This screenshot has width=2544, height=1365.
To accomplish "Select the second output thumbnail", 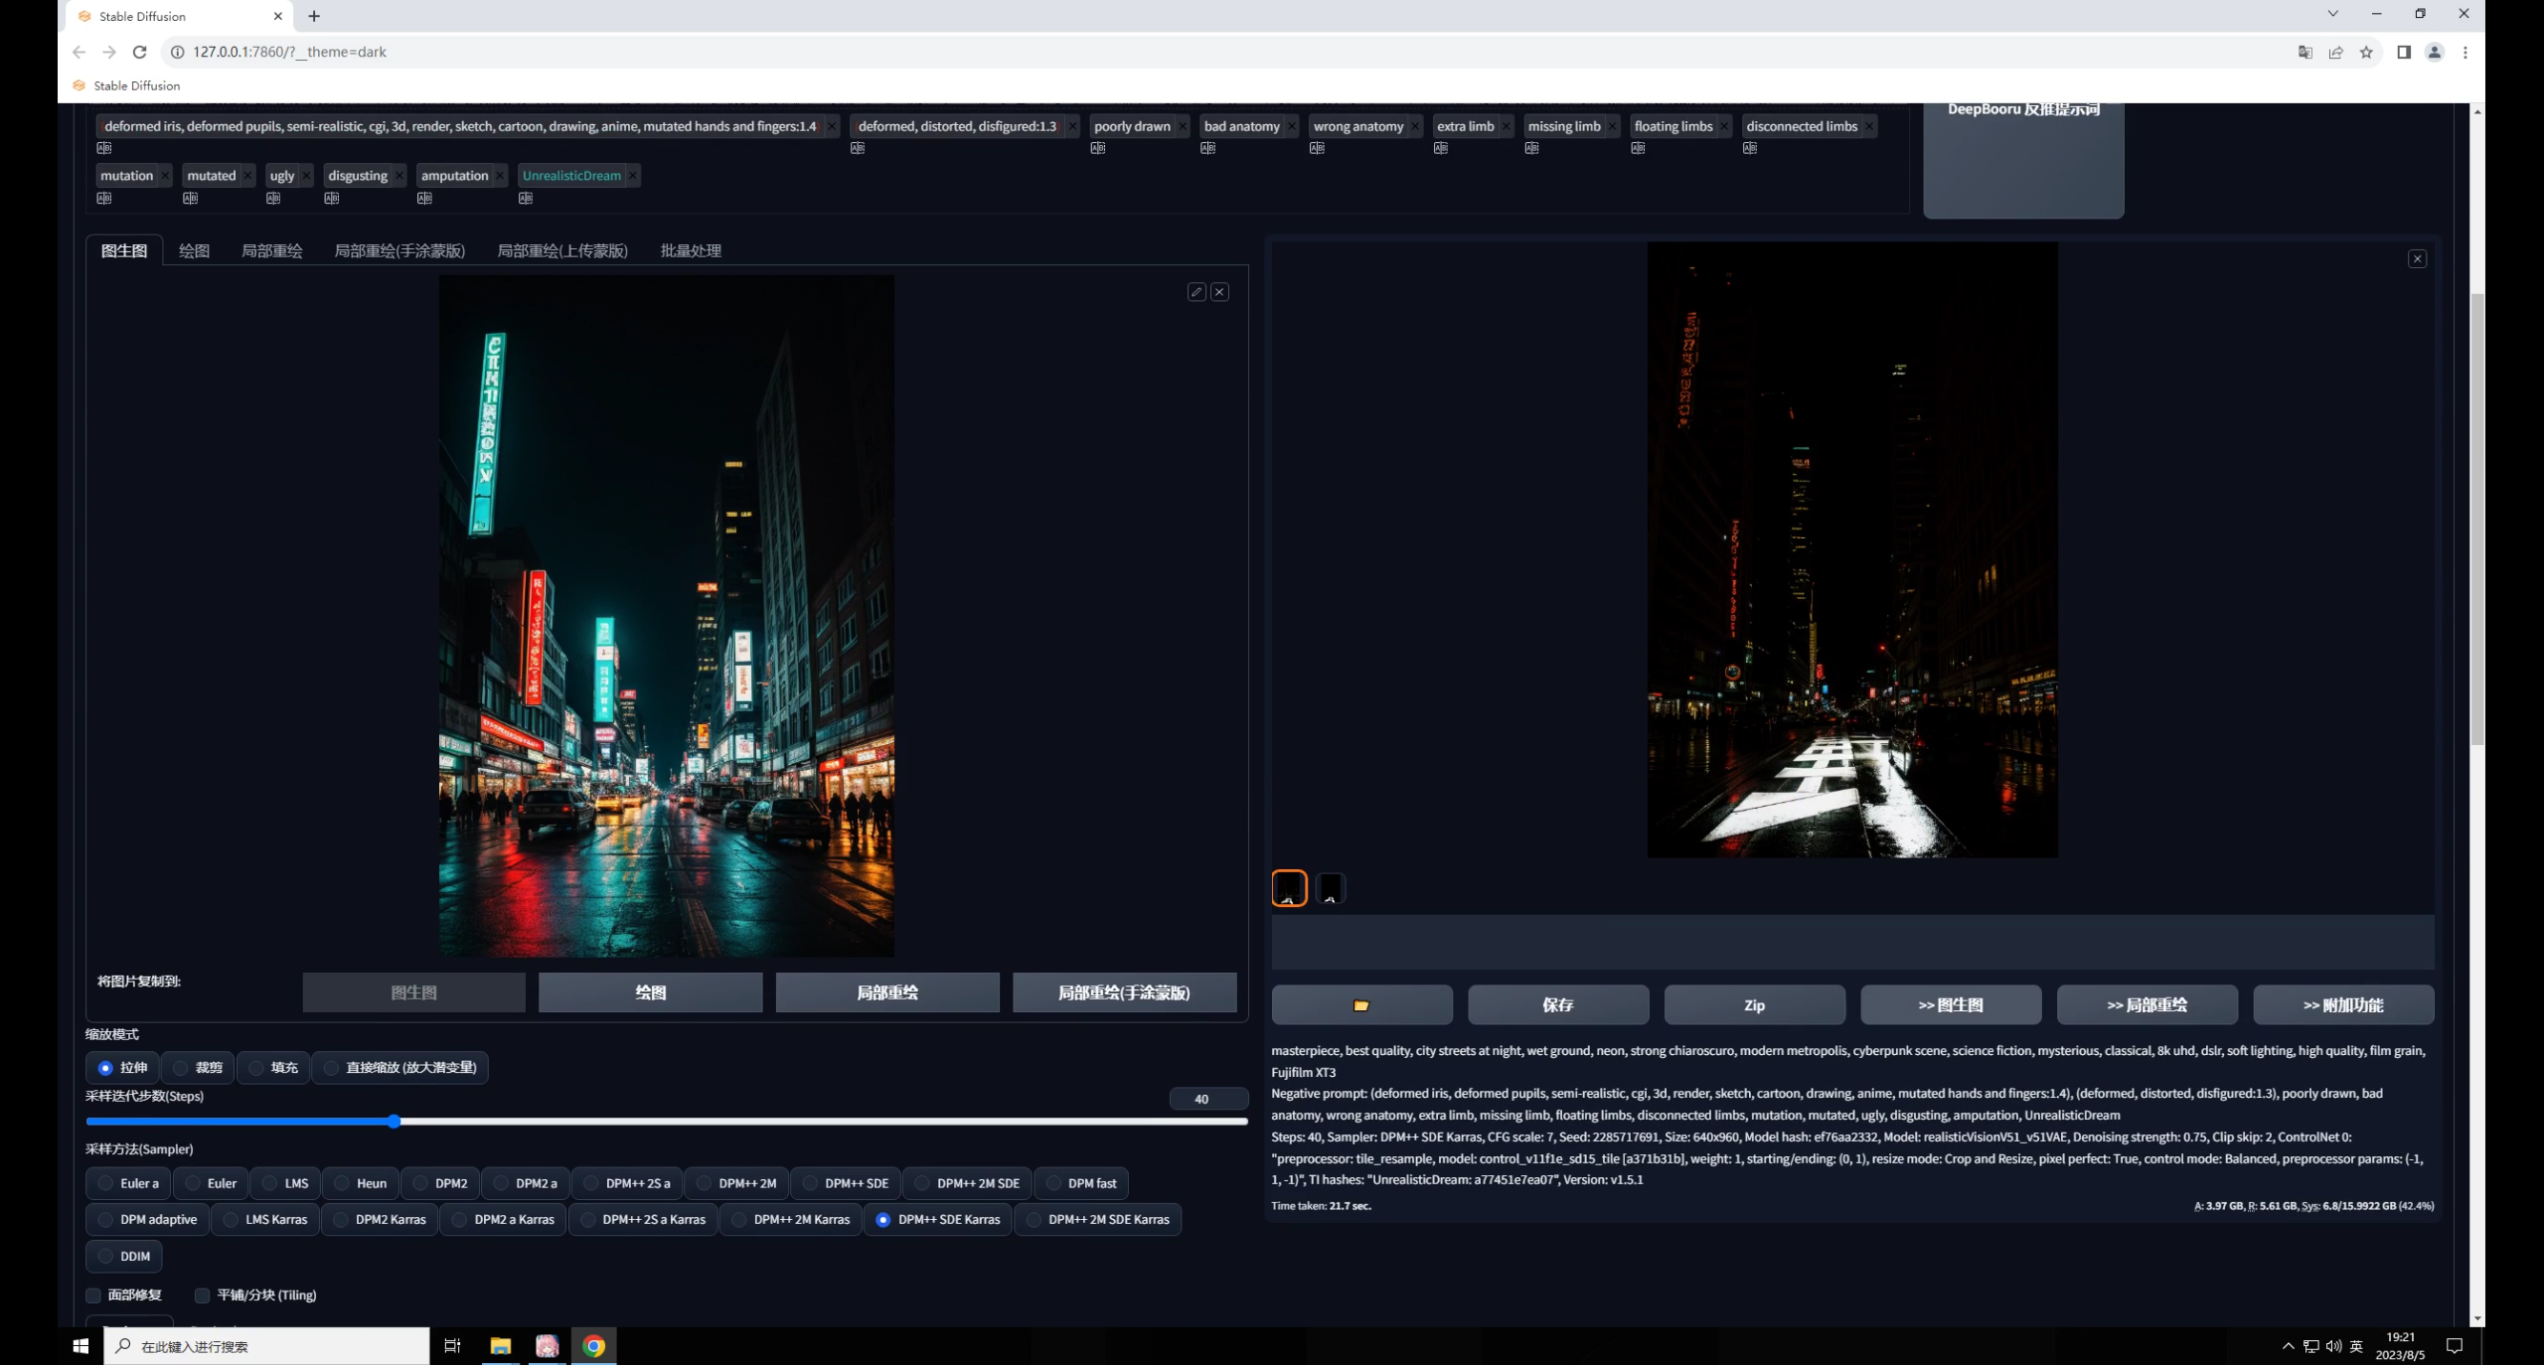I will [1330, 887].
